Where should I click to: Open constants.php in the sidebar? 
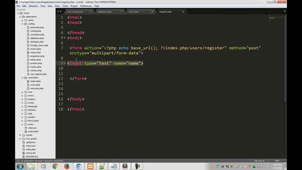[37, 34]
